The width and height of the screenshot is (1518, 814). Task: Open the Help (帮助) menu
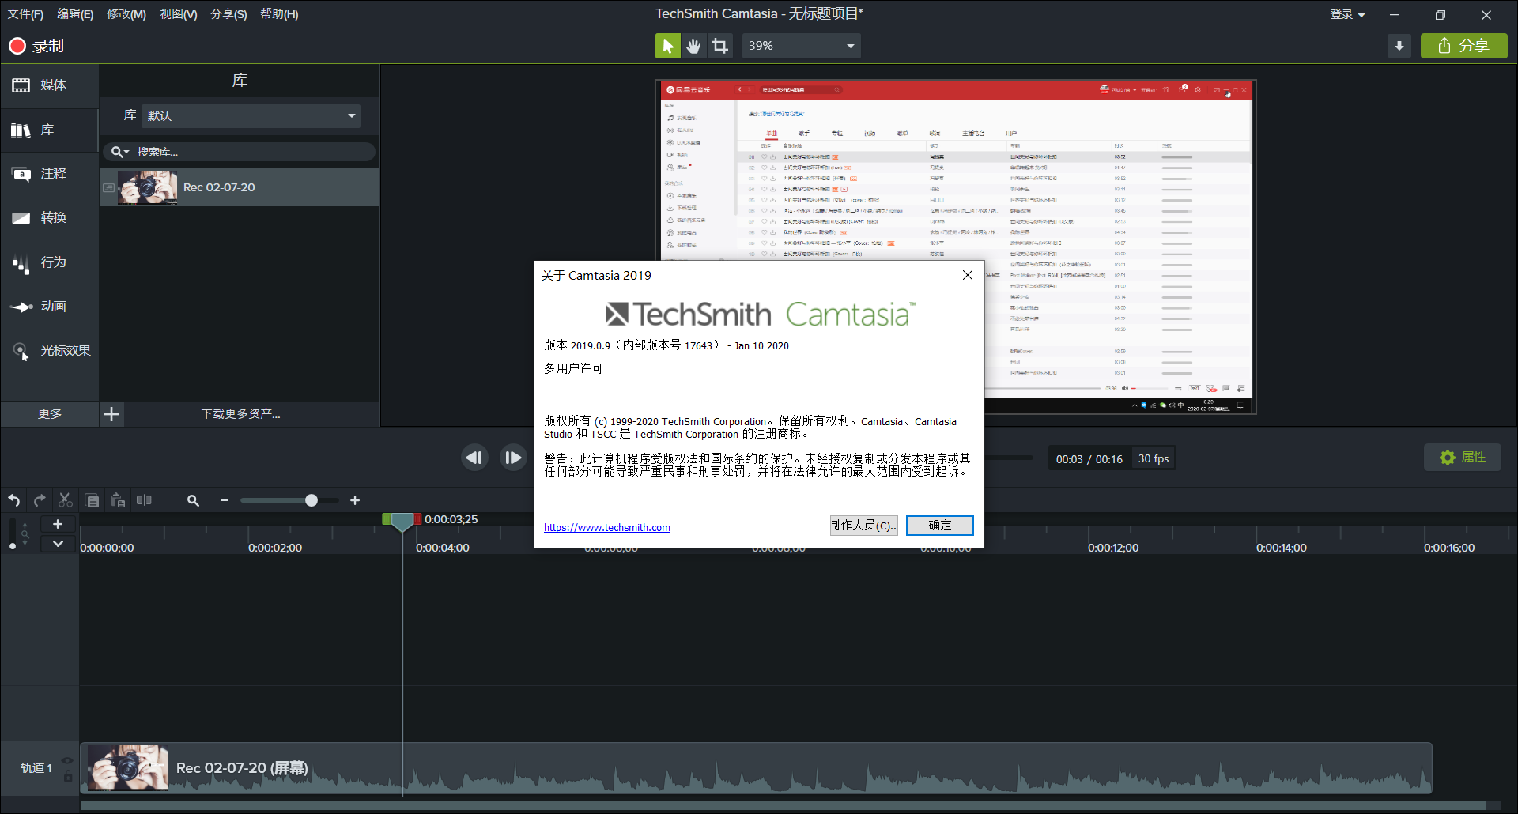[279, 14]
